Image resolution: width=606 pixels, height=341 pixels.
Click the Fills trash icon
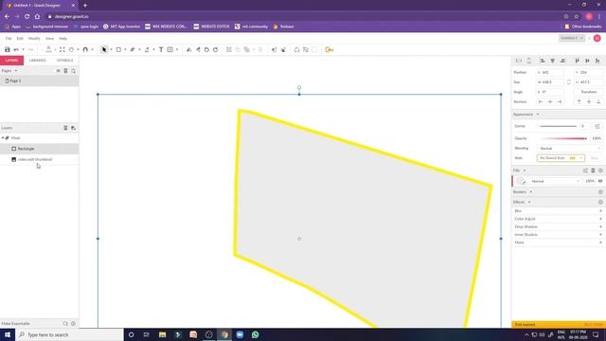tap(593, 170)
